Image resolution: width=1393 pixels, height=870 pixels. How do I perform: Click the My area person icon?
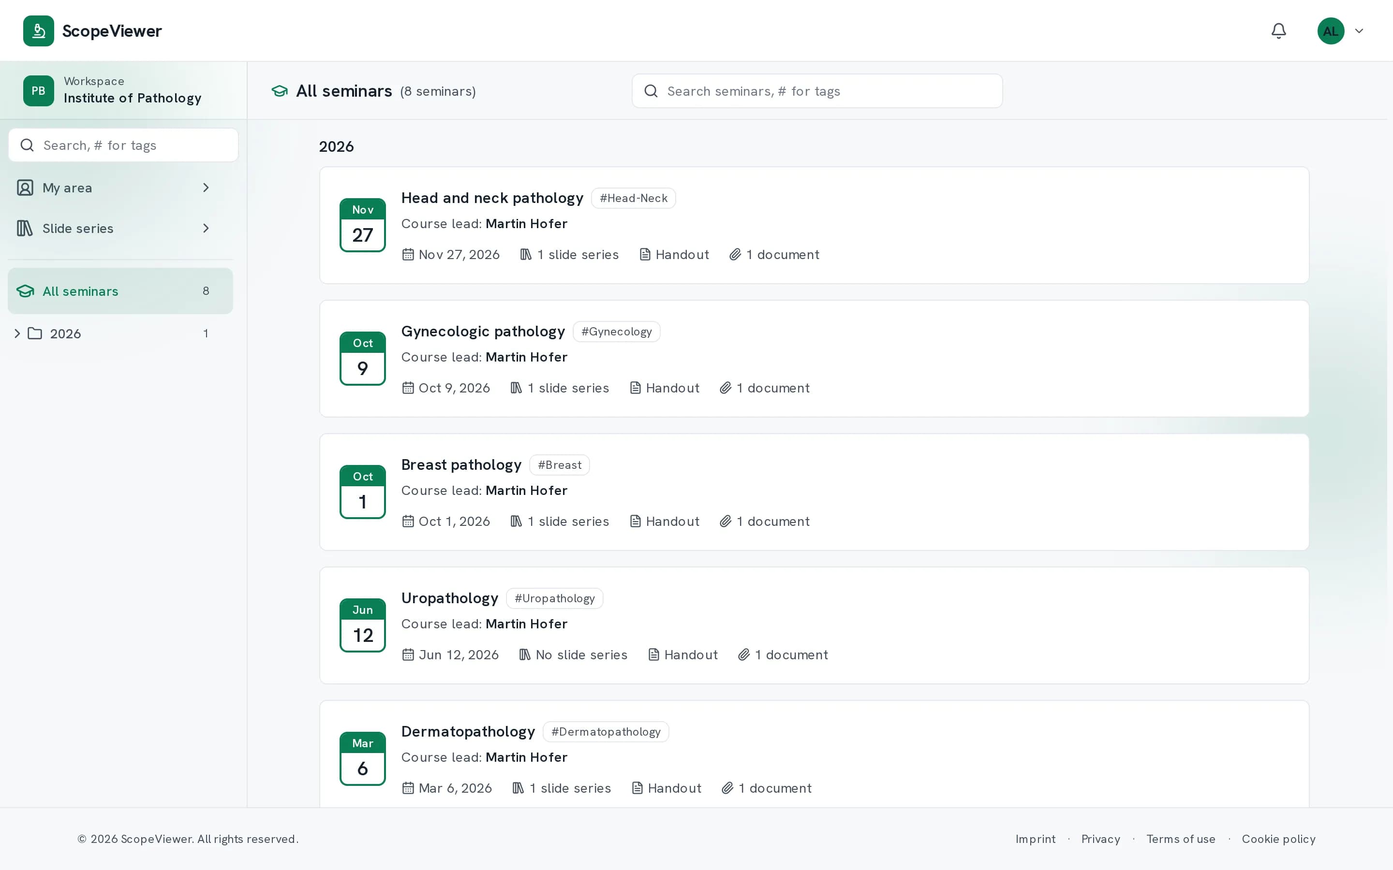pos(25,188)
